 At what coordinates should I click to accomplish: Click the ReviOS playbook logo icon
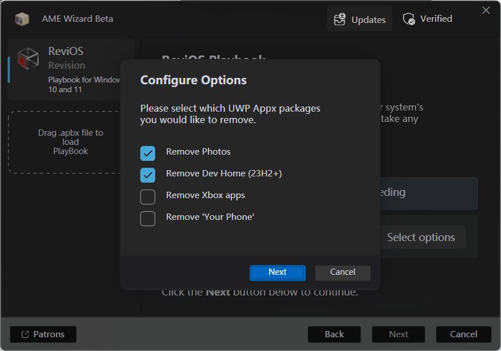coord(27,59)
